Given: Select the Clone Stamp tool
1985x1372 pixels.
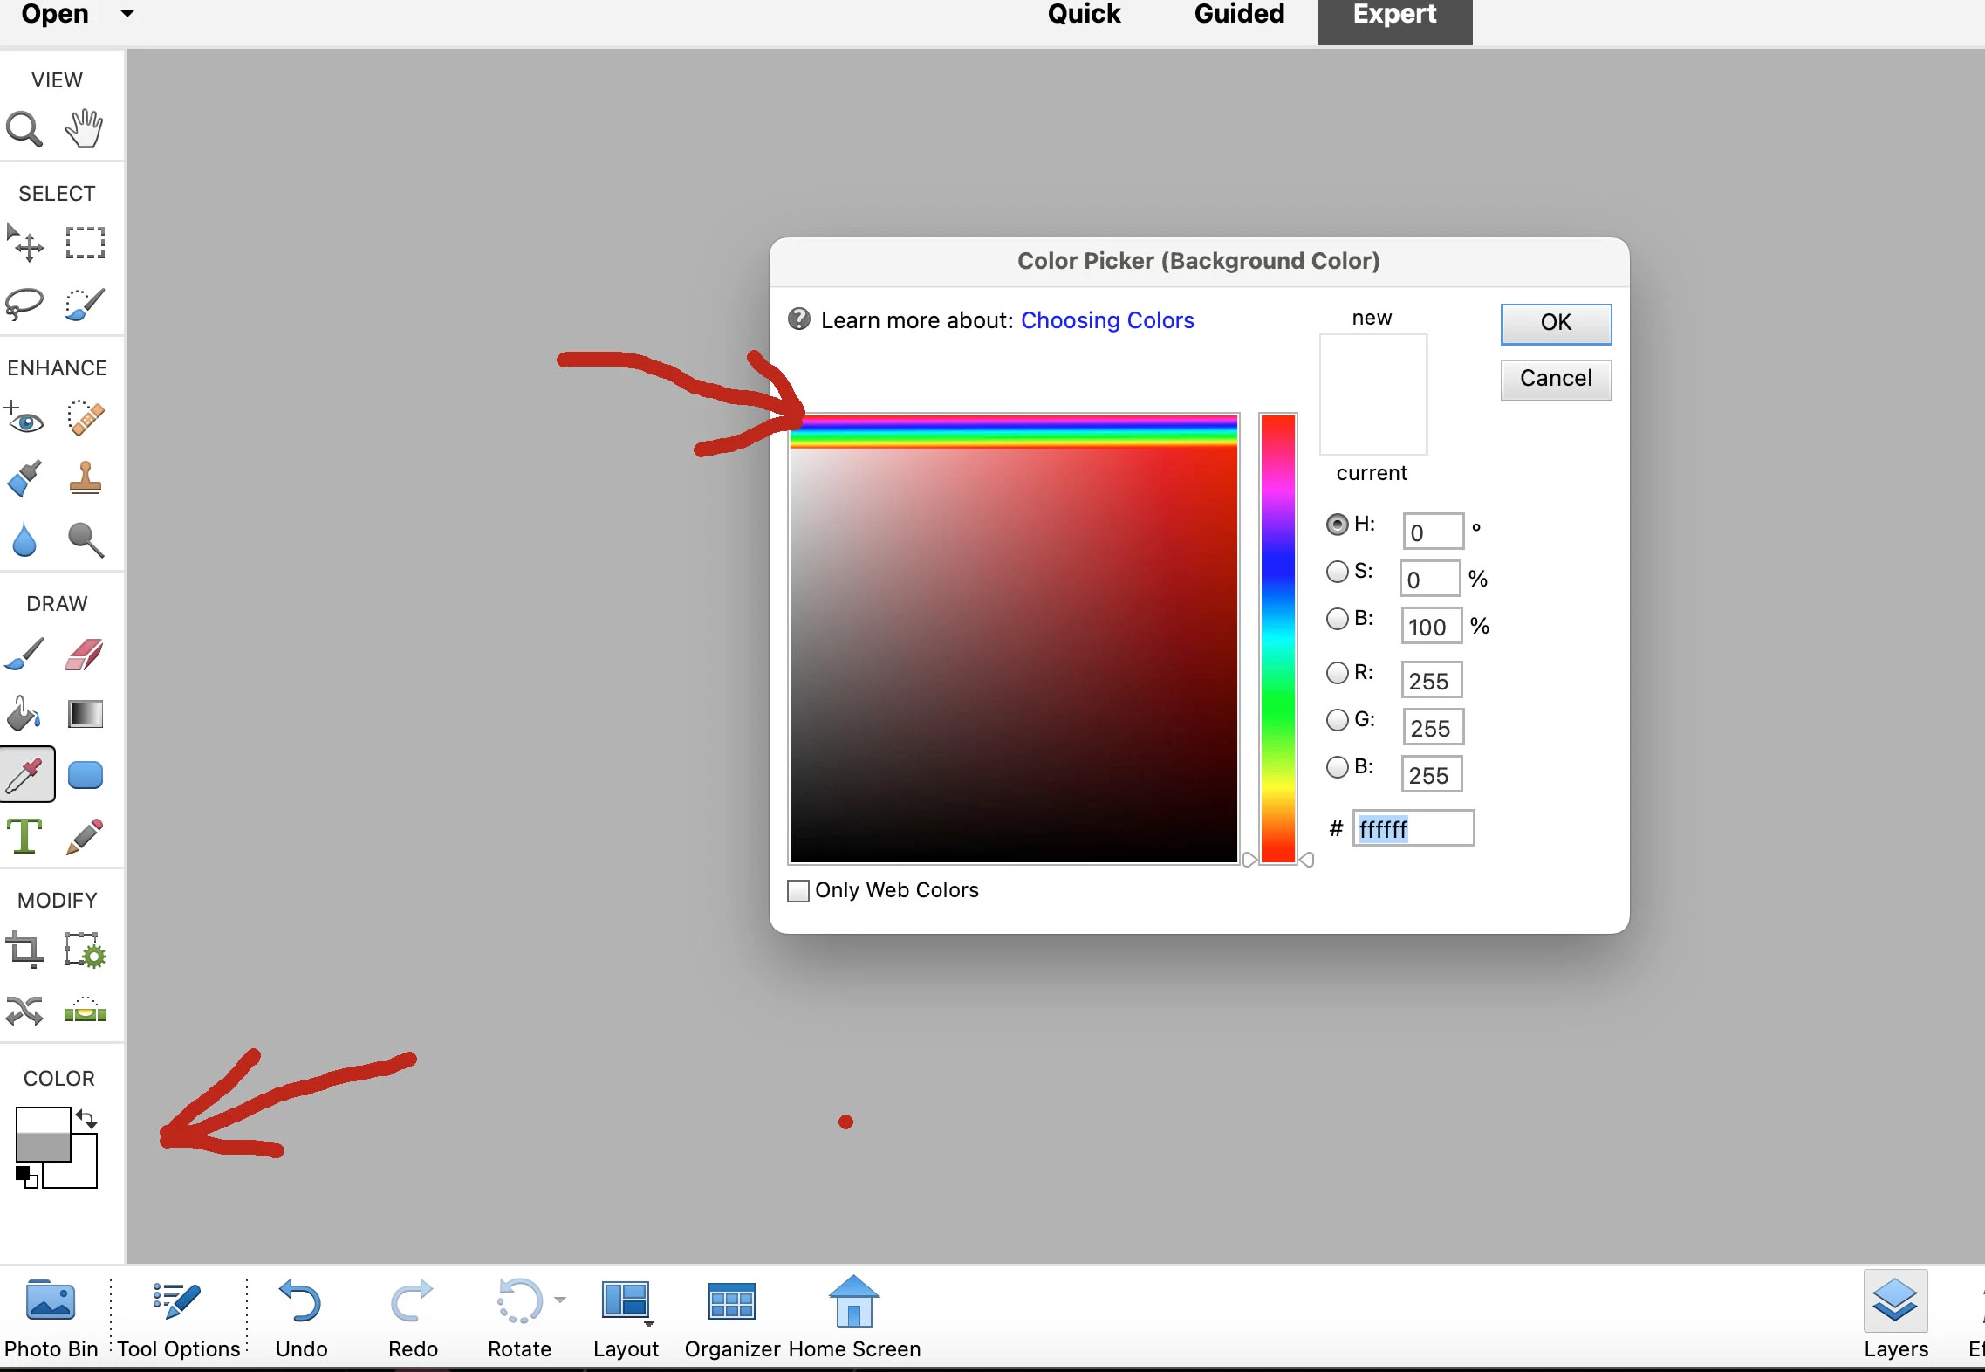Looking at the screenshot, I should coord(85,478).
